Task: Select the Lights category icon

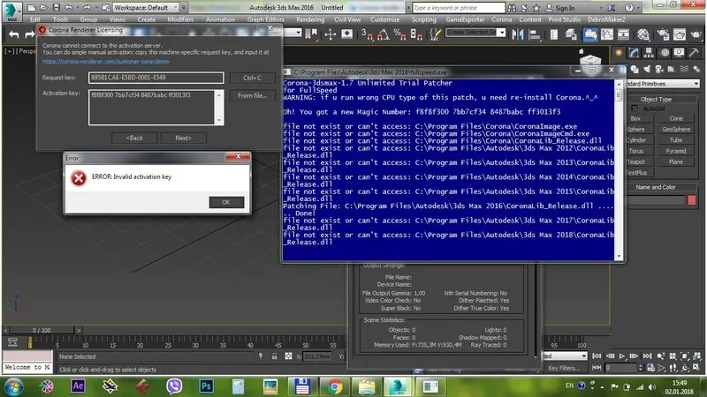Action: click(647, 69)
